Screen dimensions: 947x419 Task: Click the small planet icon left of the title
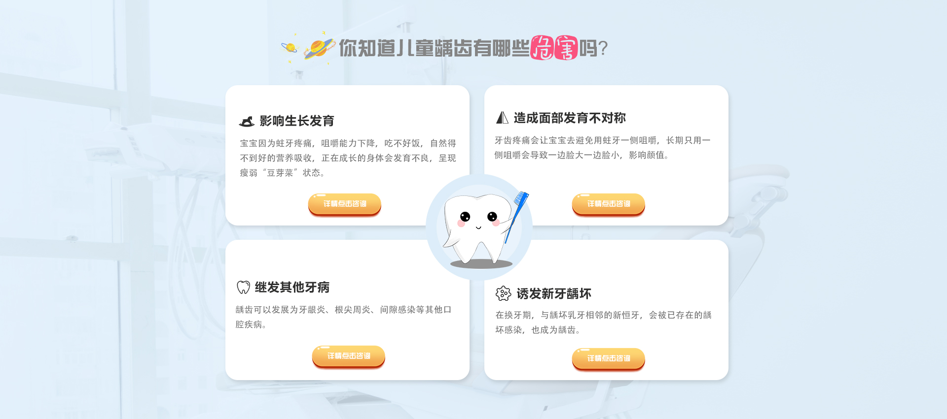[290, 48]
